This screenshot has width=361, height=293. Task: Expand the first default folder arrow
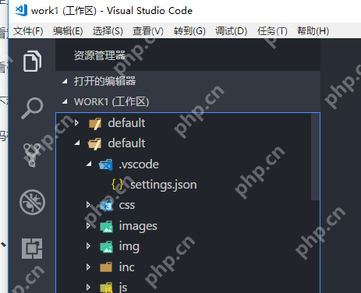tap(76, 123)
